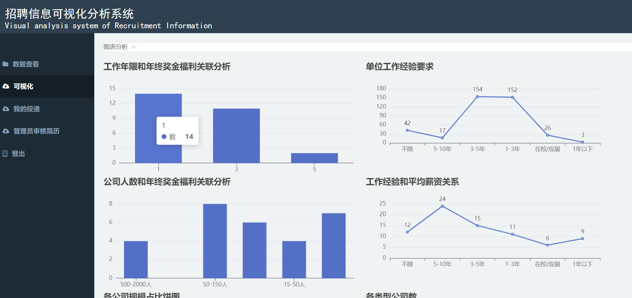Screen dimensions: 632x298
Task: Click the data point labeled 9 in salary chart
Action: click(582, 239)
